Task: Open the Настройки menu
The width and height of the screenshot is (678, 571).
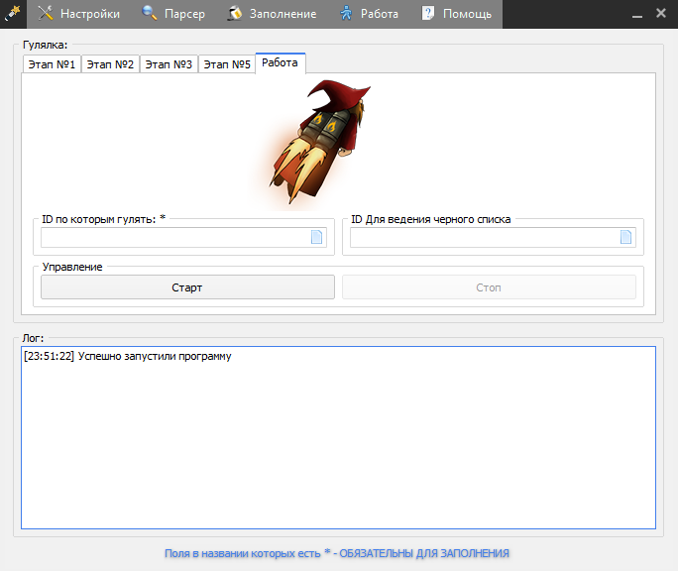Action: click(79, 14)
